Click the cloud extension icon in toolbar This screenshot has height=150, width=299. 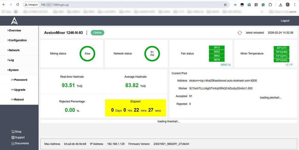coord(235,5)
